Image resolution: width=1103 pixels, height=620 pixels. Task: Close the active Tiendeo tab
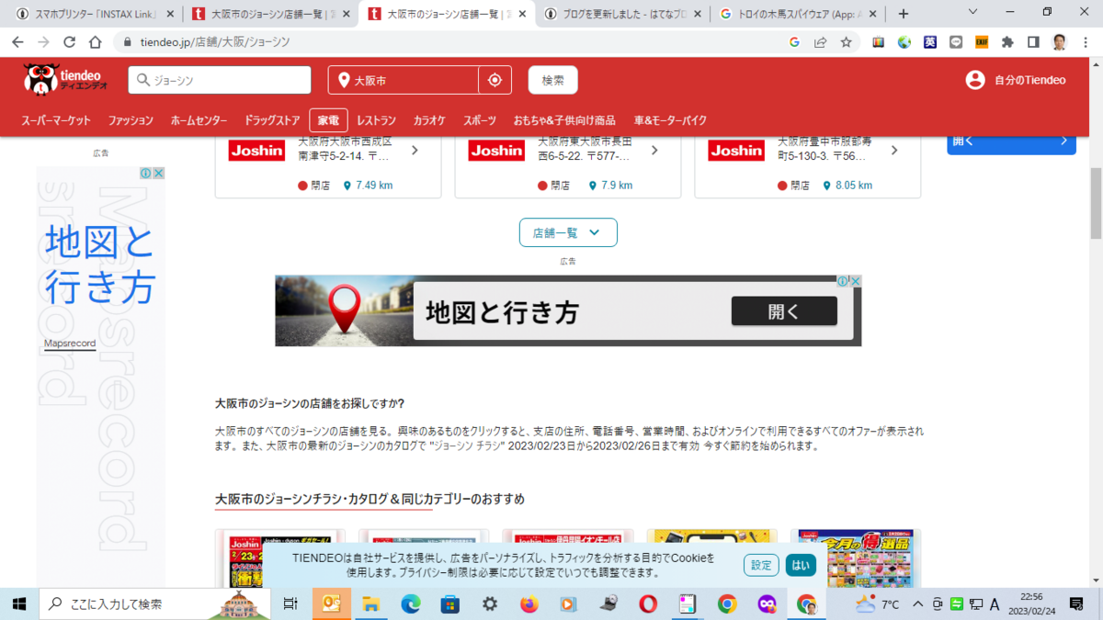coord(523,14)
